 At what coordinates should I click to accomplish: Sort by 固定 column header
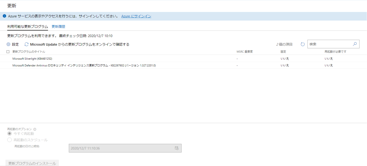(x=283, y=52)
